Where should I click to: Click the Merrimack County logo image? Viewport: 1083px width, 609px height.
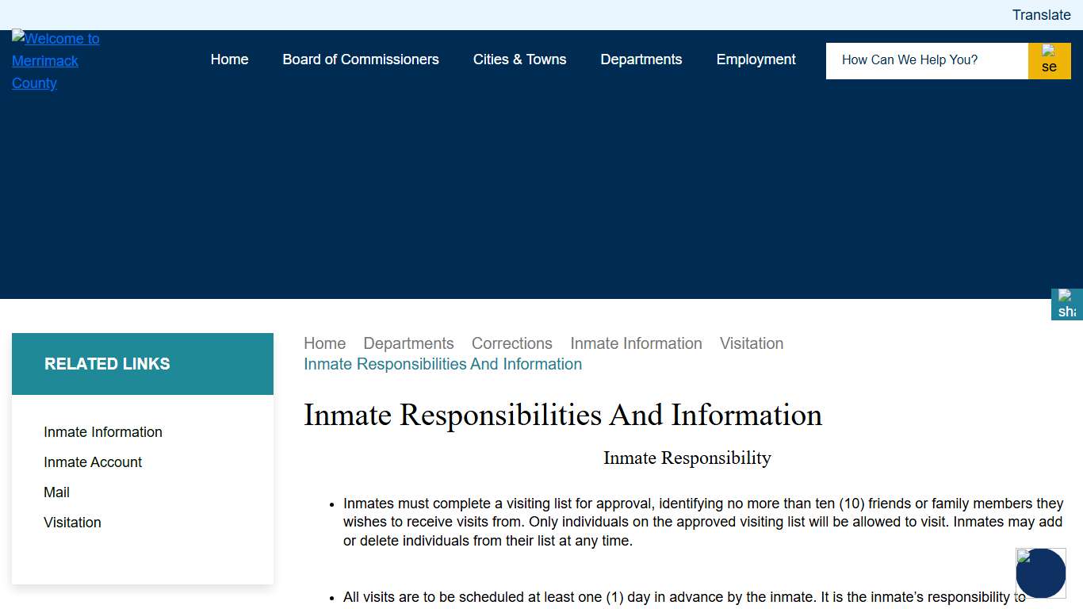[55, 61]
